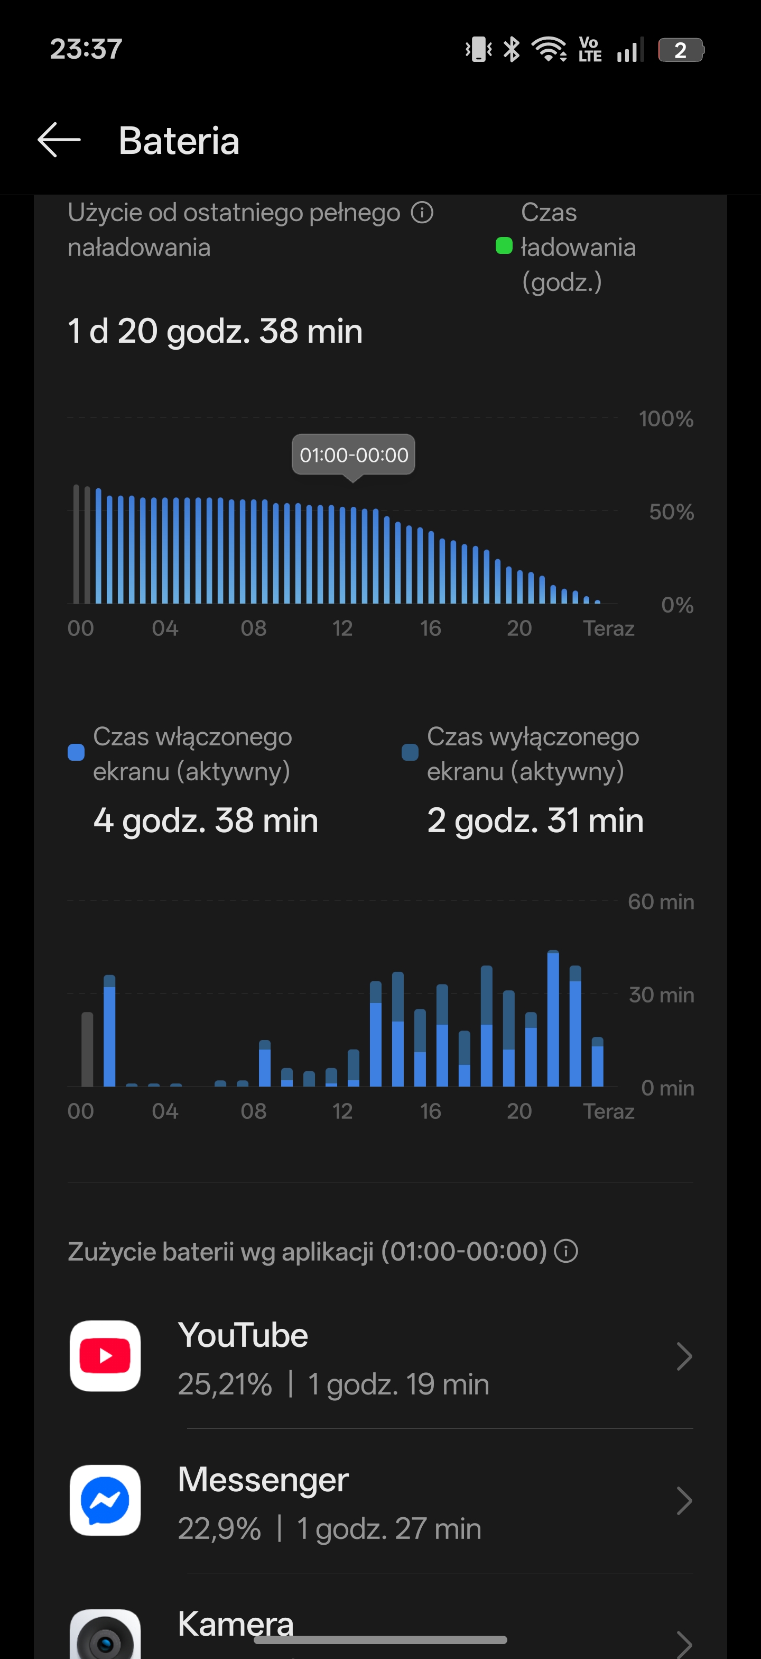
Task: Tap the back arrow icon
Action: click(59, 140)
